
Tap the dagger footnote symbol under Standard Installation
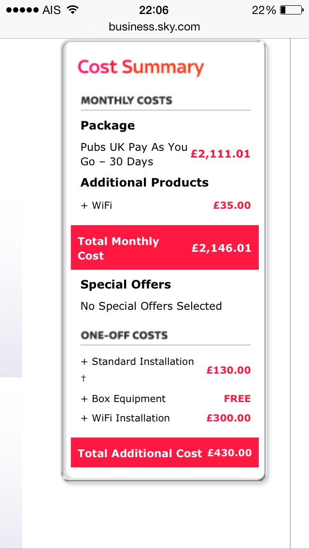click(84, 378)
